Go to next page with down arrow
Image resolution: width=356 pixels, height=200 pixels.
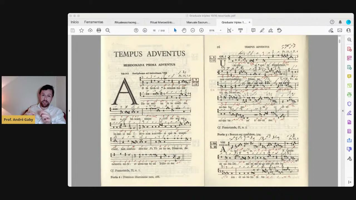pyautogui.click(x=145, y=30)
